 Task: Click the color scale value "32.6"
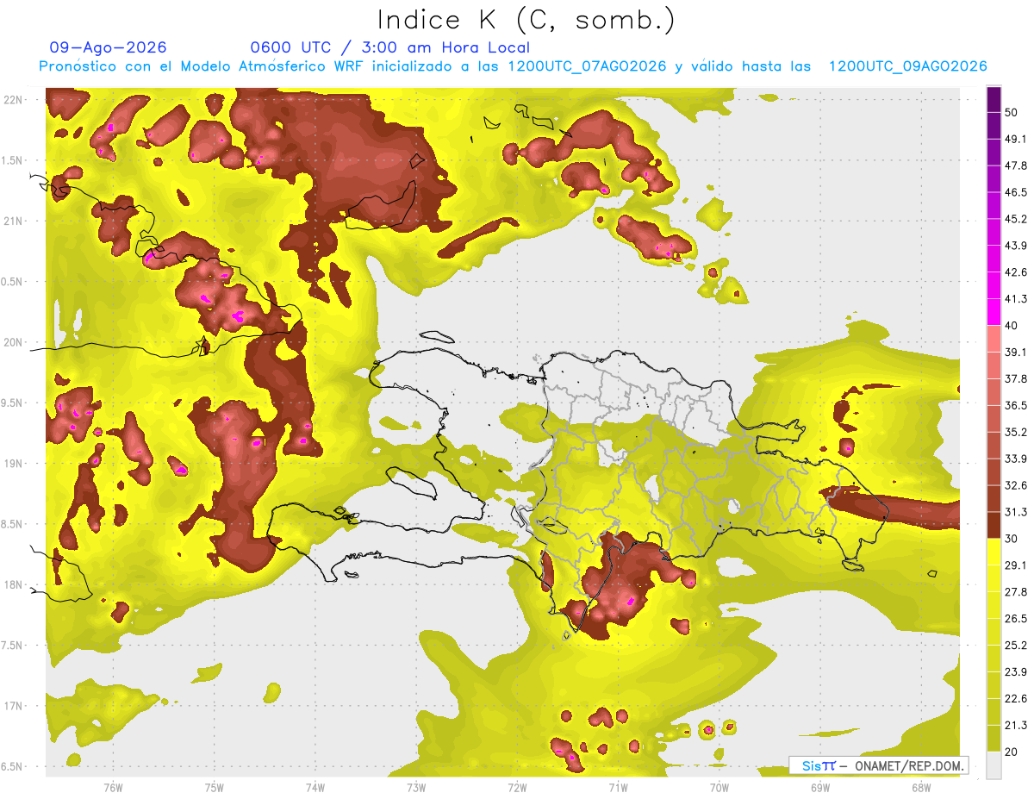coord(1016,485)
